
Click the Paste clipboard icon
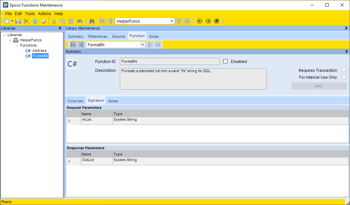coord(71,21)
